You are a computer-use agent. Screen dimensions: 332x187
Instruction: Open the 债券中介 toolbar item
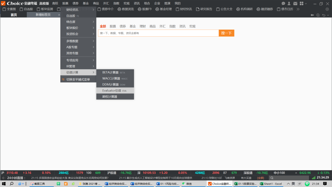106,9
